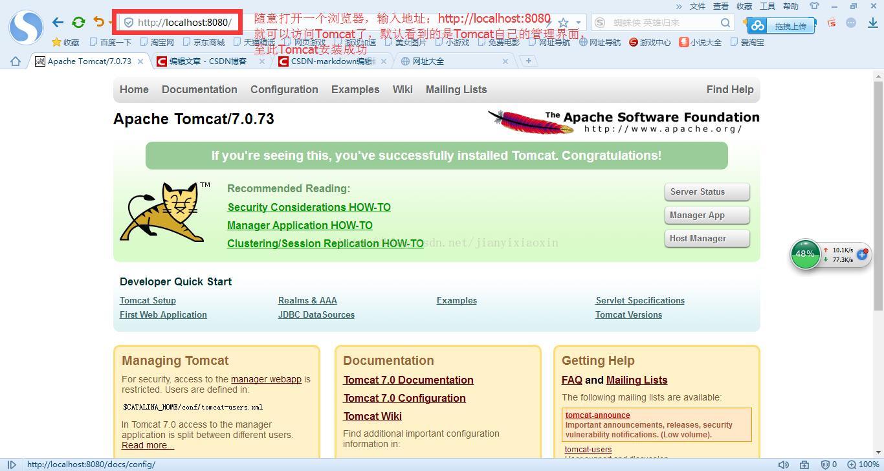Click the Sogou browser logo avatar
Image resolution: width=884 pixels, height=471 pixels.
[x=26, y=27]
